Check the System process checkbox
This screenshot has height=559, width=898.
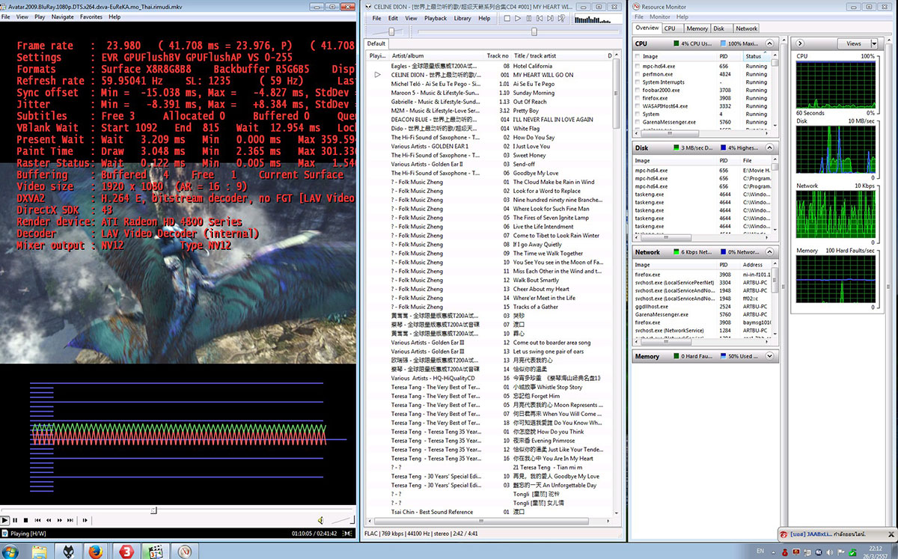pyautogui.click(x=638, y=114)
